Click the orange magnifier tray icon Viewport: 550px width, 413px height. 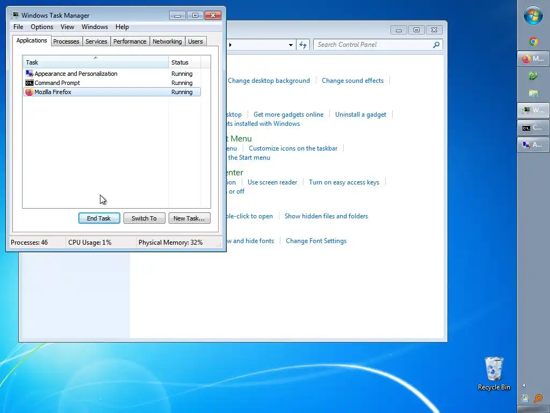tap(538, 398)
